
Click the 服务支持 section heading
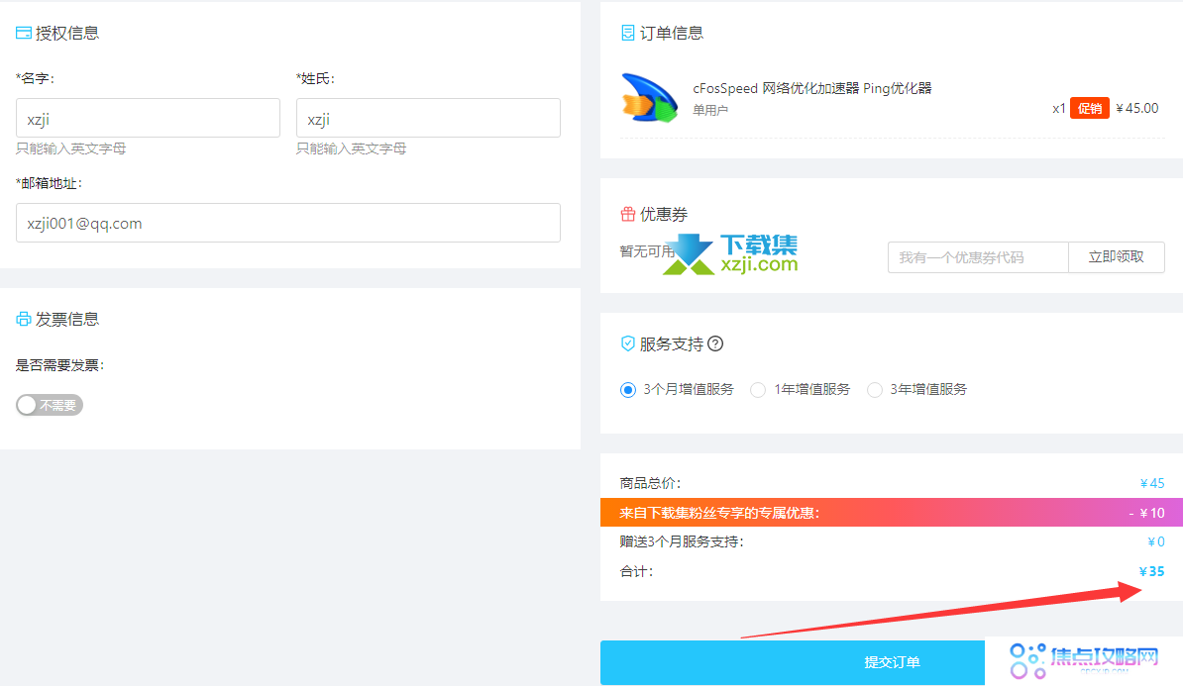(x=672, y=343)
